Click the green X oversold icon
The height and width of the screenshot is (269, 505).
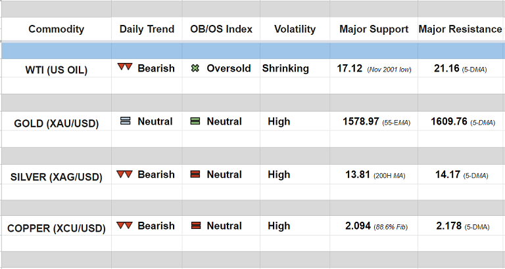click(195, 68)
